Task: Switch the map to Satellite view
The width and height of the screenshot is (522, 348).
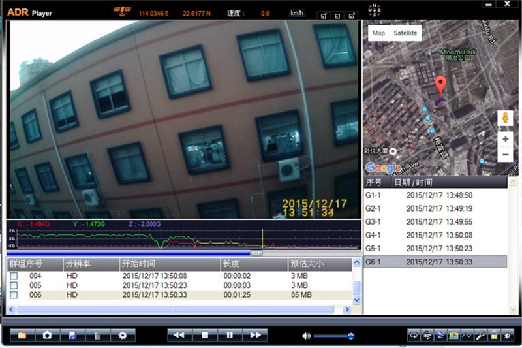Action: (x=405, y=33)
